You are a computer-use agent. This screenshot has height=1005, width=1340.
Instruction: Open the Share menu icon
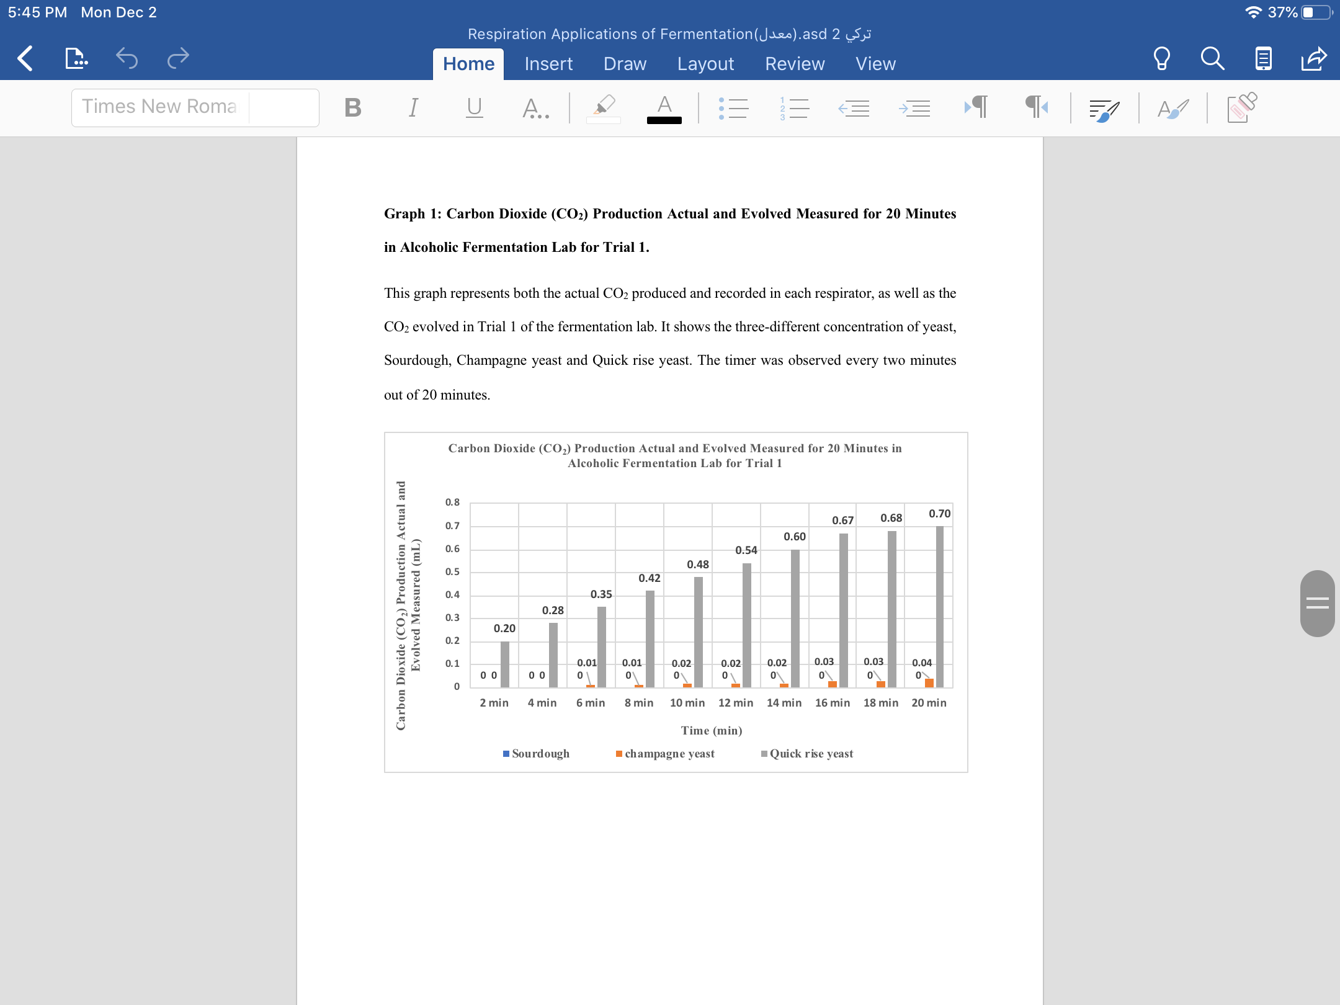(1314, 59)
